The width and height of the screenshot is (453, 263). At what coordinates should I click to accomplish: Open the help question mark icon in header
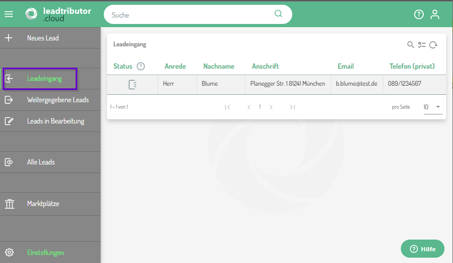(419, 15)
